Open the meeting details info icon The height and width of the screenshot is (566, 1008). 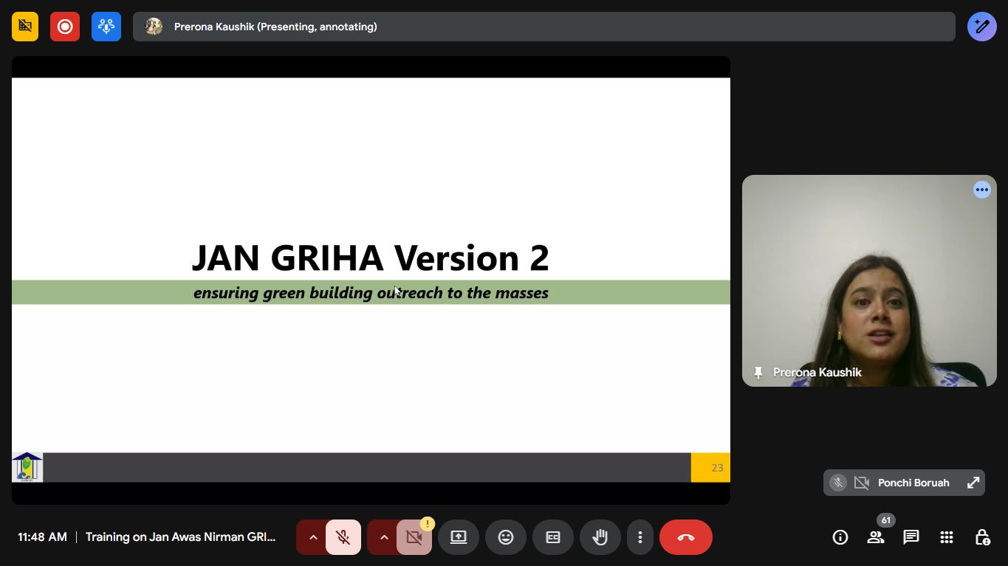[840, 537]
